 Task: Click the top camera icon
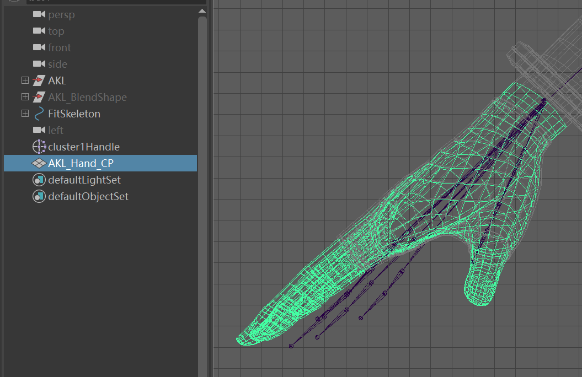pyautogui.click(x=39, y=31)
